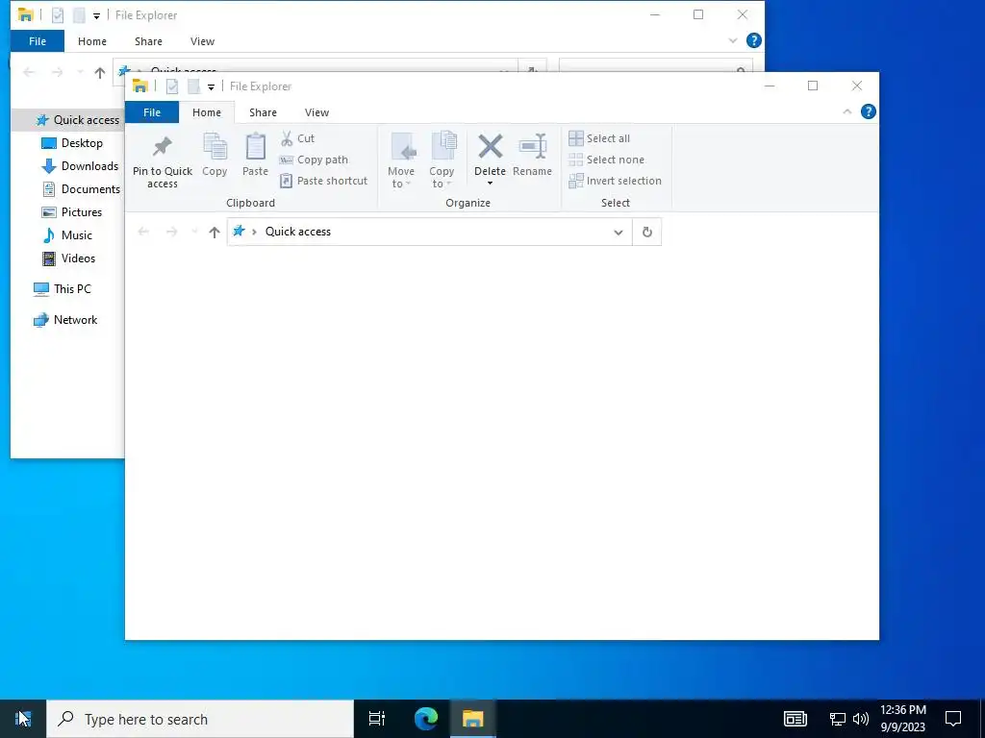This screenshot has width=985, height=738.
Task: Switch to Share tab in front window
Action: pyautogui.click(x=263, y=112)
